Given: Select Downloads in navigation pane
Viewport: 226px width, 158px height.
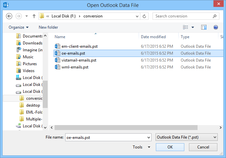Looking at the screenshot, I should (x=29, y=43).
